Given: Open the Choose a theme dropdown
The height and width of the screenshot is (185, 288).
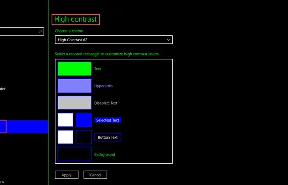Looking at the screenshot, I should [x=114, y=40].
